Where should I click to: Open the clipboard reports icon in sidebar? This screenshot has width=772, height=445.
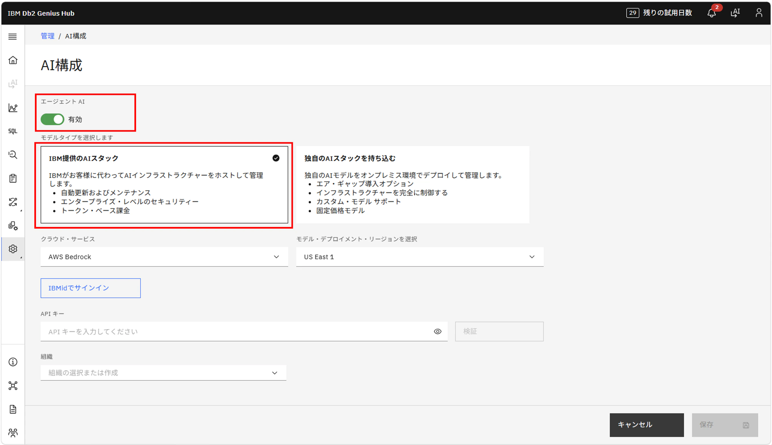[x=13, y=178]
